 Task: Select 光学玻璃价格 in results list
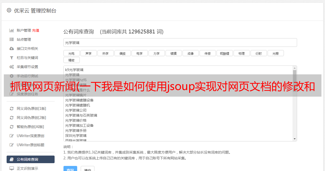[x=76, y=120]
